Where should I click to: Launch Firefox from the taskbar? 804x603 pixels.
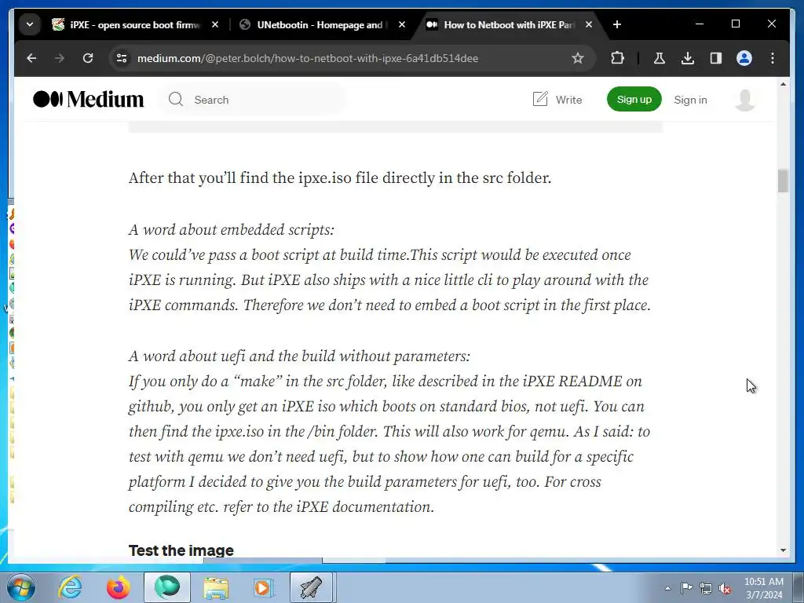pyautogui.click(x=119, y=587)
